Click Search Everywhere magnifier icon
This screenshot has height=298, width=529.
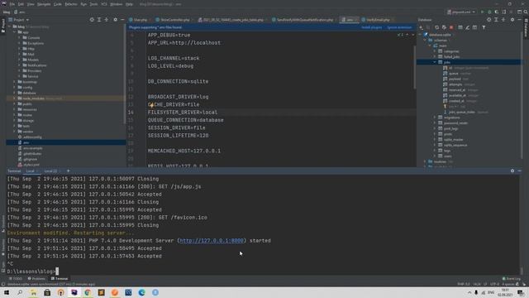click(x=526, y=12)
